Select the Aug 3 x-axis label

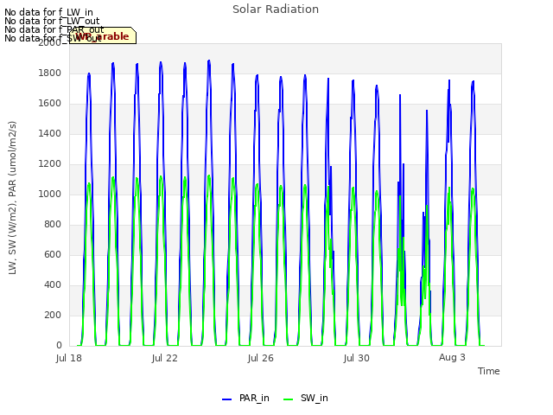pyautogui.click(x=452, y=357)
